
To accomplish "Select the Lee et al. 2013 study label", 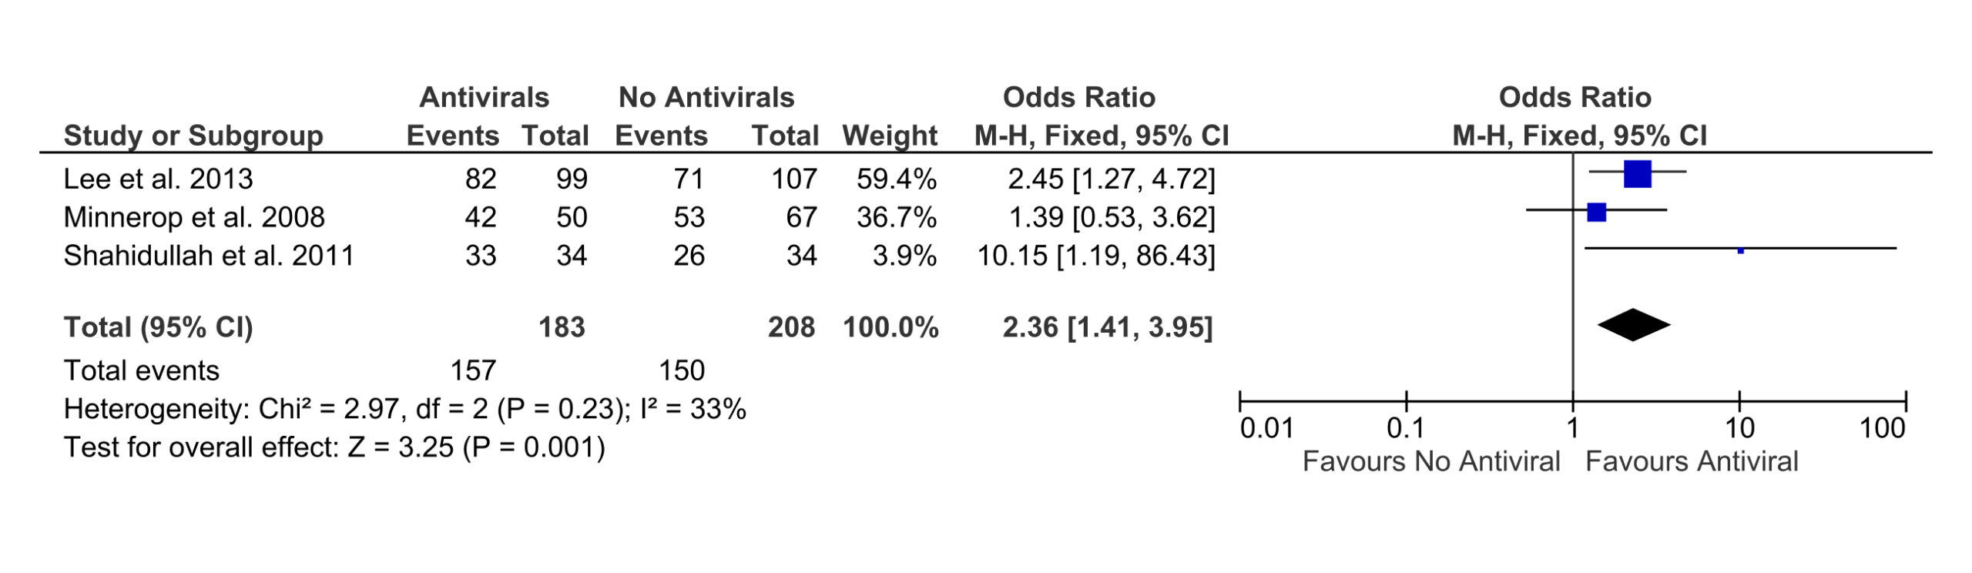I will [x=158, y=179].
